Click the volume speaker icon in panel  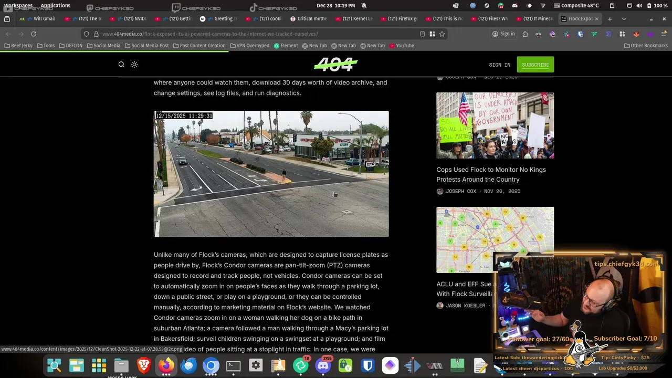[639, 5]
